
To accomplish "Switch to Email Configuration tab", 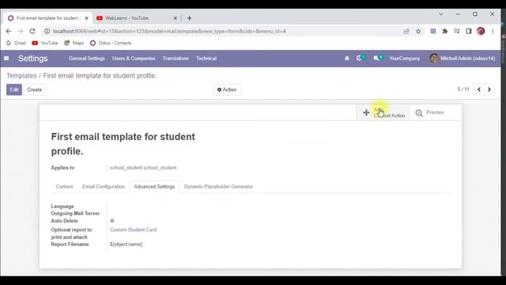I will coord(104,187).
